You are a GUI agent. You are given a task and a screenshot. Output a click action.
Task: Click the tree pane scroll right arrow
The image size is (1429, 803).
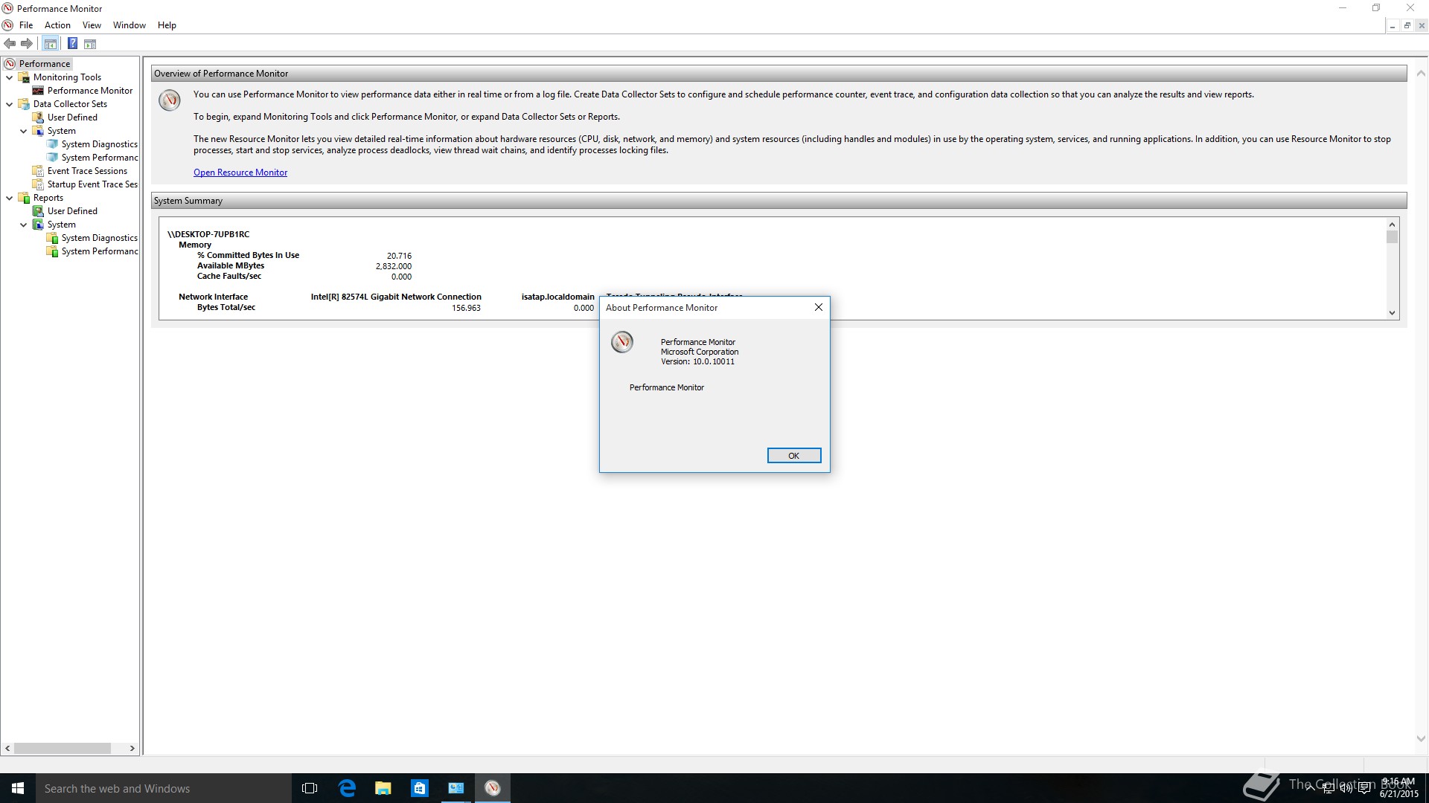[132, 749]
